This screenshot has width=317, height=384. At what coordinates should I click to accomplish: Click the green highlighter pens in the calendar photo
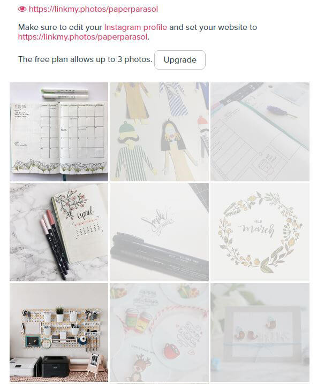pyautogui.click(x=64, y=94)
